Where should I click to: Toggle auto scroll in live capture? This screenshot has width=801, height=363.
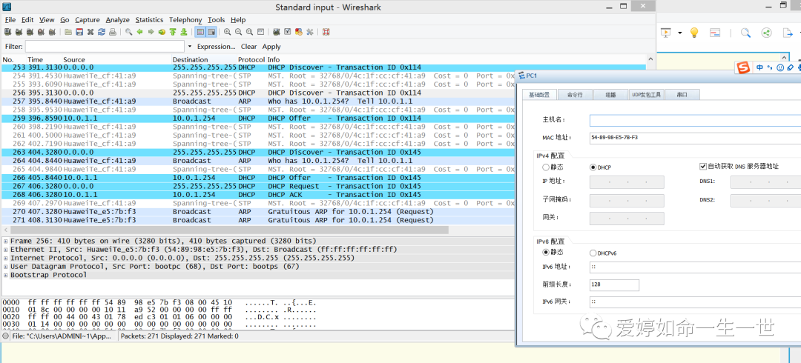(x=211, y=32)
